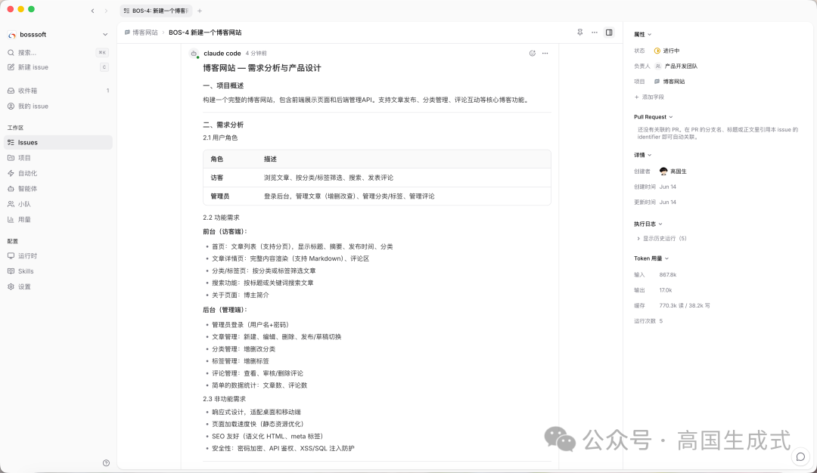Collapse the Pull Request section

point(654,117)
